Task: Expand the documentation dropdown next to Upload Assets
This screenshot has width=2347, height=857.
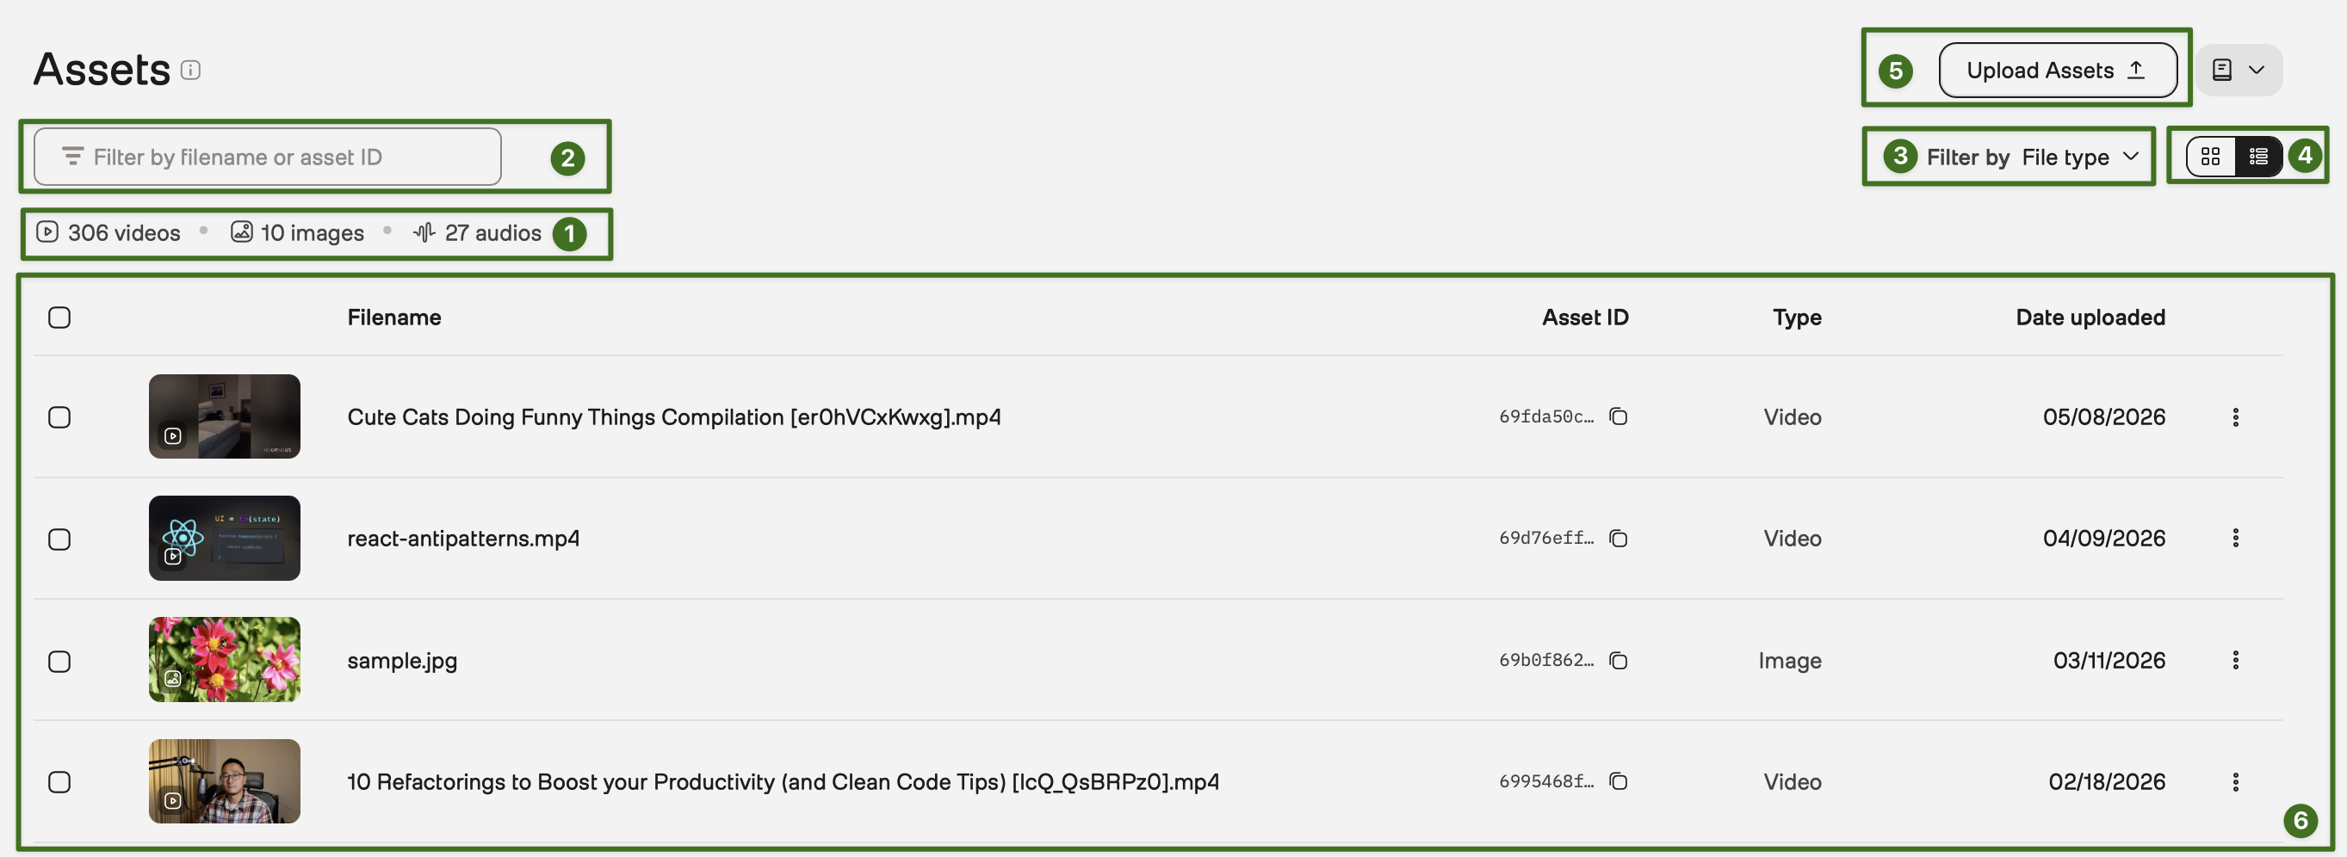Action: pos(2239,71)
